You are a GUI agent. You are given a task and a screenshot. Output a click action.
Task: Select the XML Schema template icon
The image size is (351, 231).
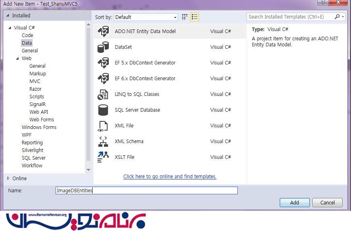(x=103, y=142)
